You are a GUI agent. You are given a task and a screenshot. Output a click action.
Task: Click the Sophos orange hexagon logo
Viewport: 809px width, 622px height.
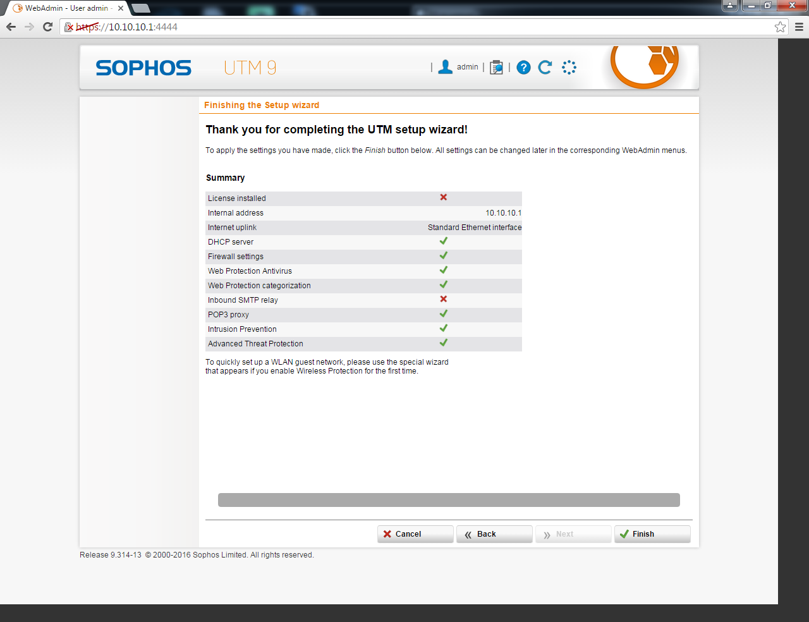645,66
